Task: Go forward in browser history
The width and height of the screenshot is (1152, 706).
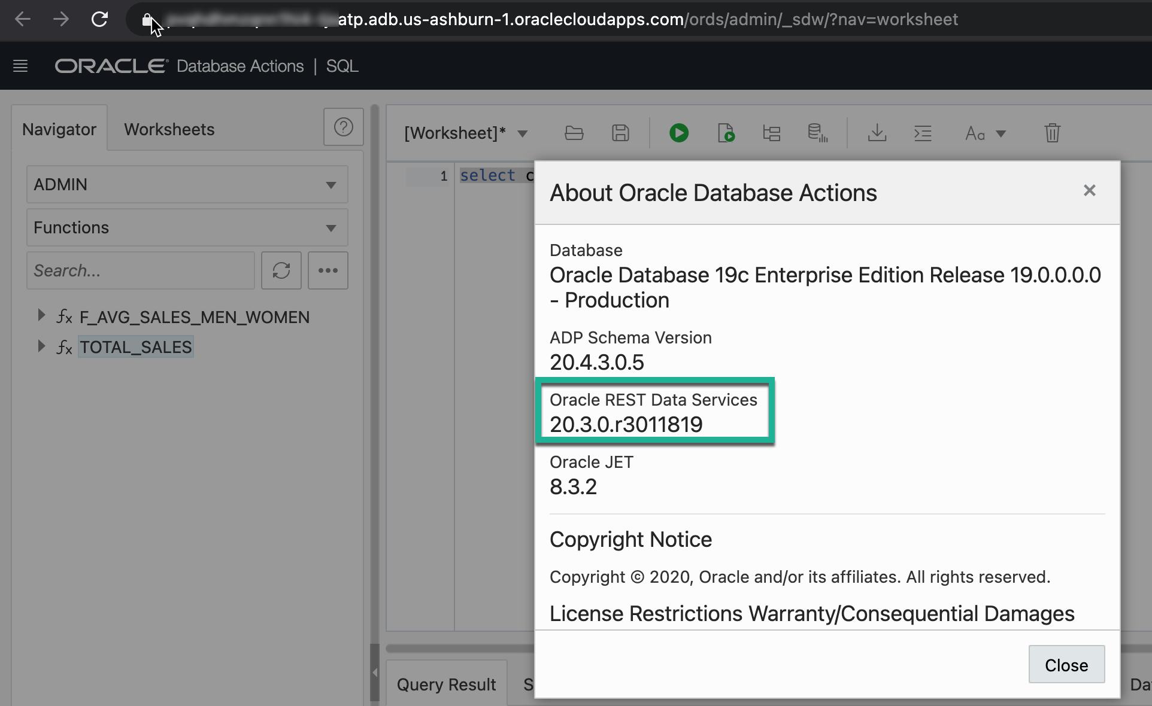Action: coord(60,19)
